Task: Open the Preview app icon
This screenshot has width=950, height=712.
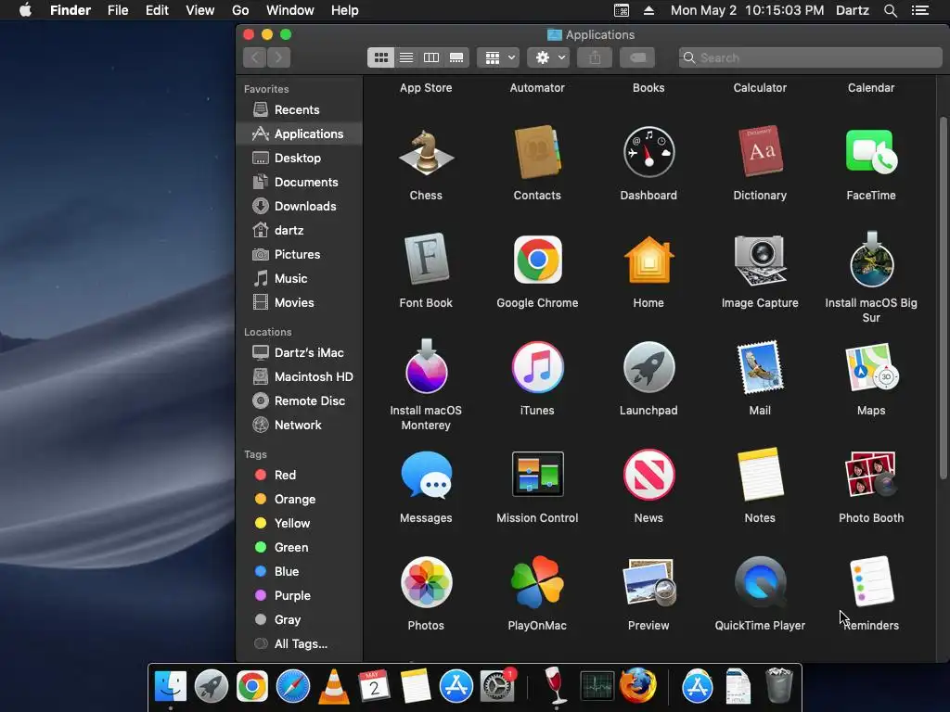Action: (x=648, y=582)
